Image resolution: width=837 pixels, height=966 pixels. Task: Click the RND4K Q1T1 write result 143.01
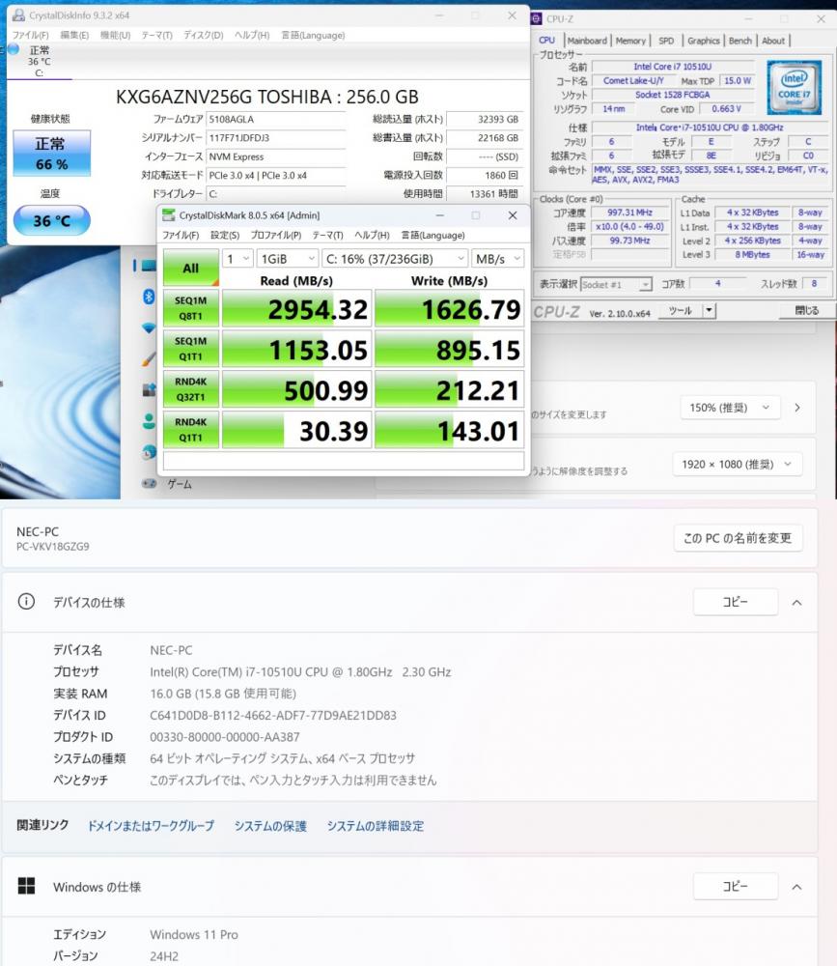[x=450, y=430]
